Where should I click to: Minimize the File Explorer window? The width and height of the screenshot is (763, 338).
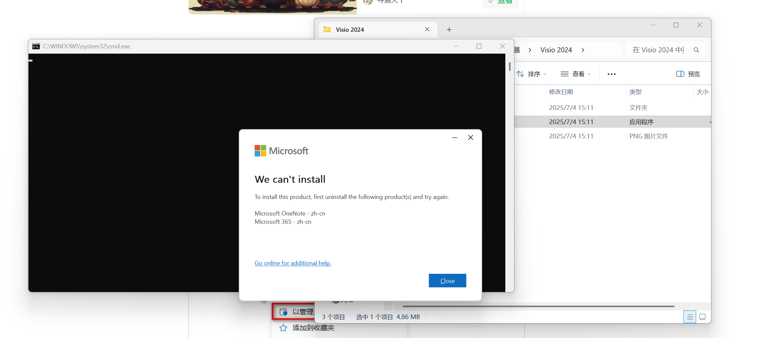click(x=653, y=25)
